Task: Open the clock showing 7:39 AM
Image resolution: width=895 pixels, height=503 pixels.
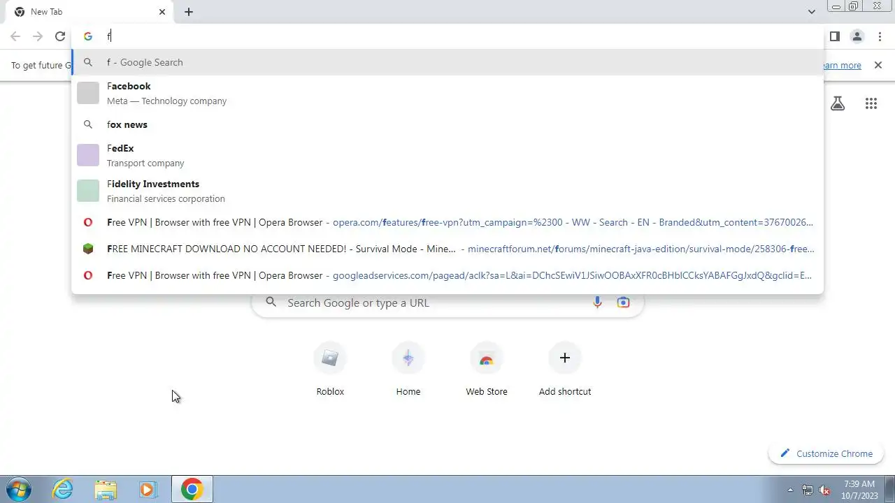Action: pos(859,489)
